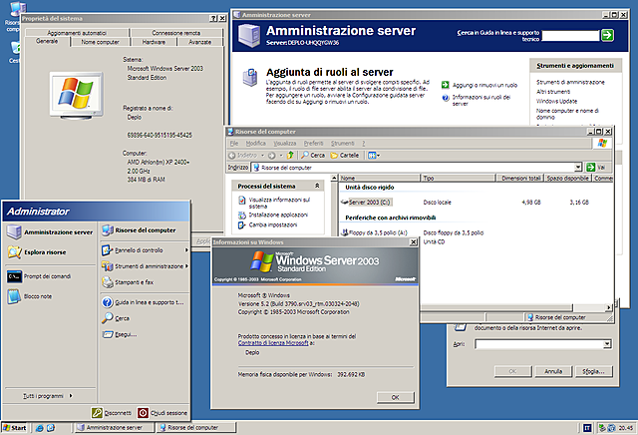638x435 pixels.
Task: Click Chiudi sessione in Start menu
Action: click(162, 413)
